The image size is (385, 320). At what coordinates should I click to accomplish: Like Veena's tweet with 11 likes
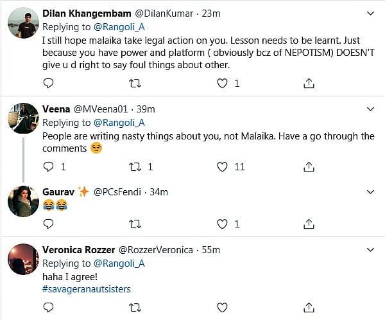click(x=222, y=166)
